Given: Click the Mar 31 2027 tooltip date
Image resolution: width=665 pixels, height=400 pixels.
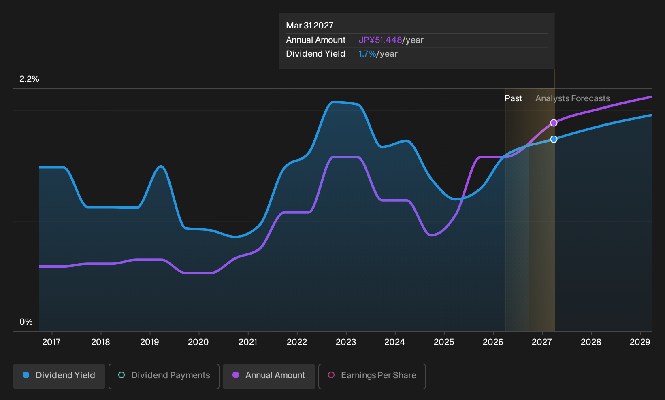Looking at the screenshot, I should pos(310,26).
